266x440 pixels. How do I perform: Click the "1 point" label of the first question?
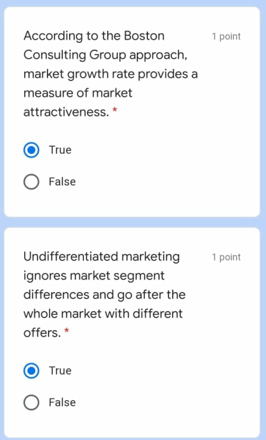pyautogui.click(x=226, y=37)
